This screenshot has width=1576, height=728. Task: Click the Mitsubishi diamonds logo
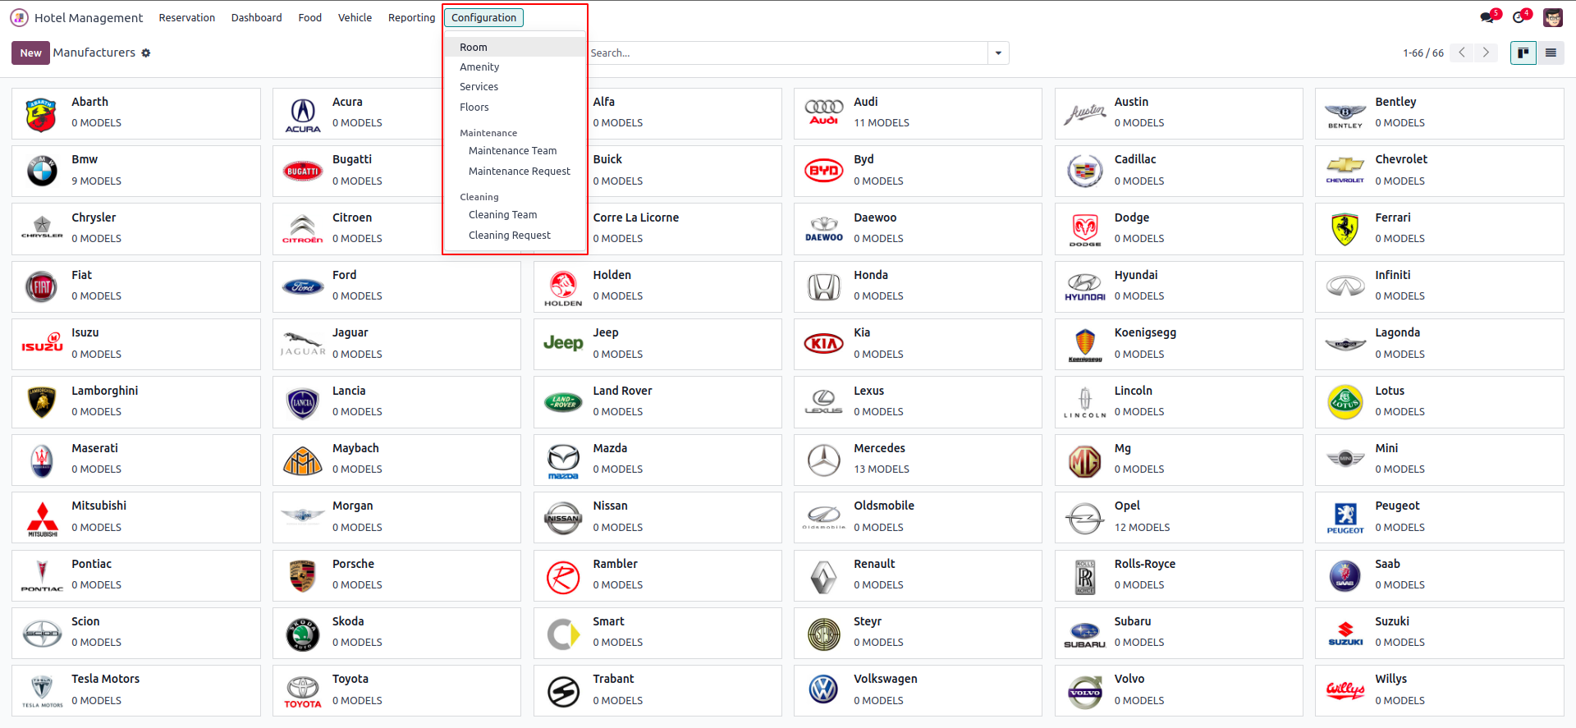click(42, 518)
